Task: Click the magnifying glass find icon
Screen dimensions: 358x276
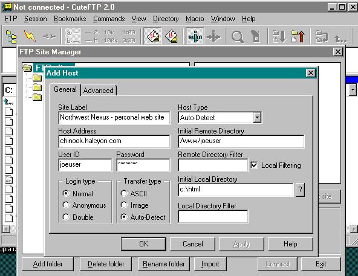Action: click(238, 36)
